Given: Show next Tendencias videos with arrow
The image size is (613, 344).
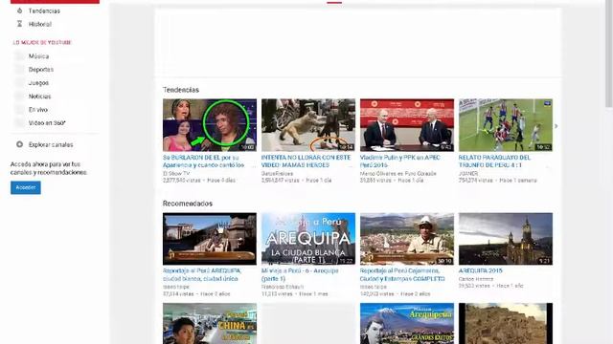Looking at the screenshot, I should tap(556, 126).
